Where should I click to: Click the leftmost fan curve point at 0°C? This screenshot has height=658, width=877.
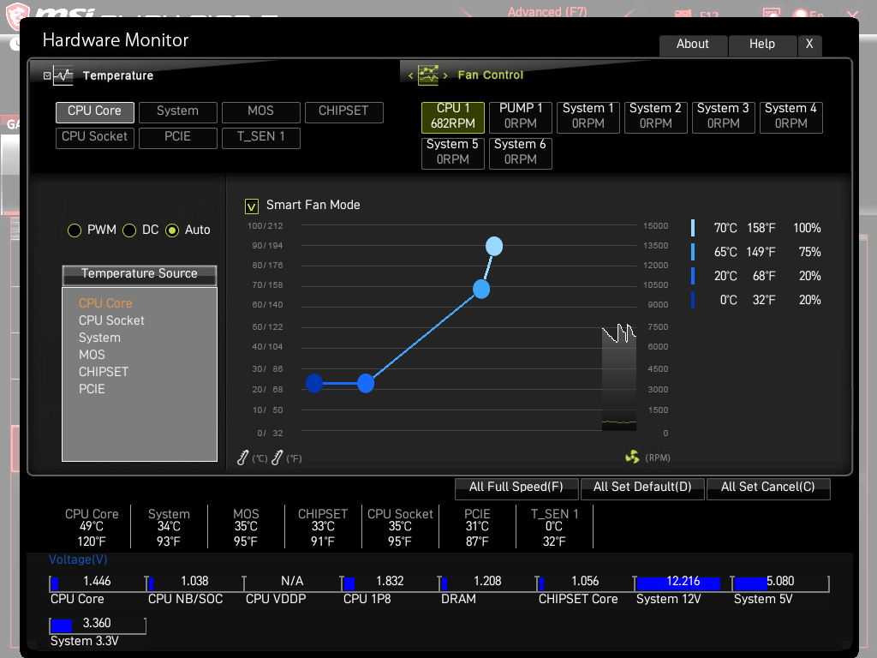314,383
